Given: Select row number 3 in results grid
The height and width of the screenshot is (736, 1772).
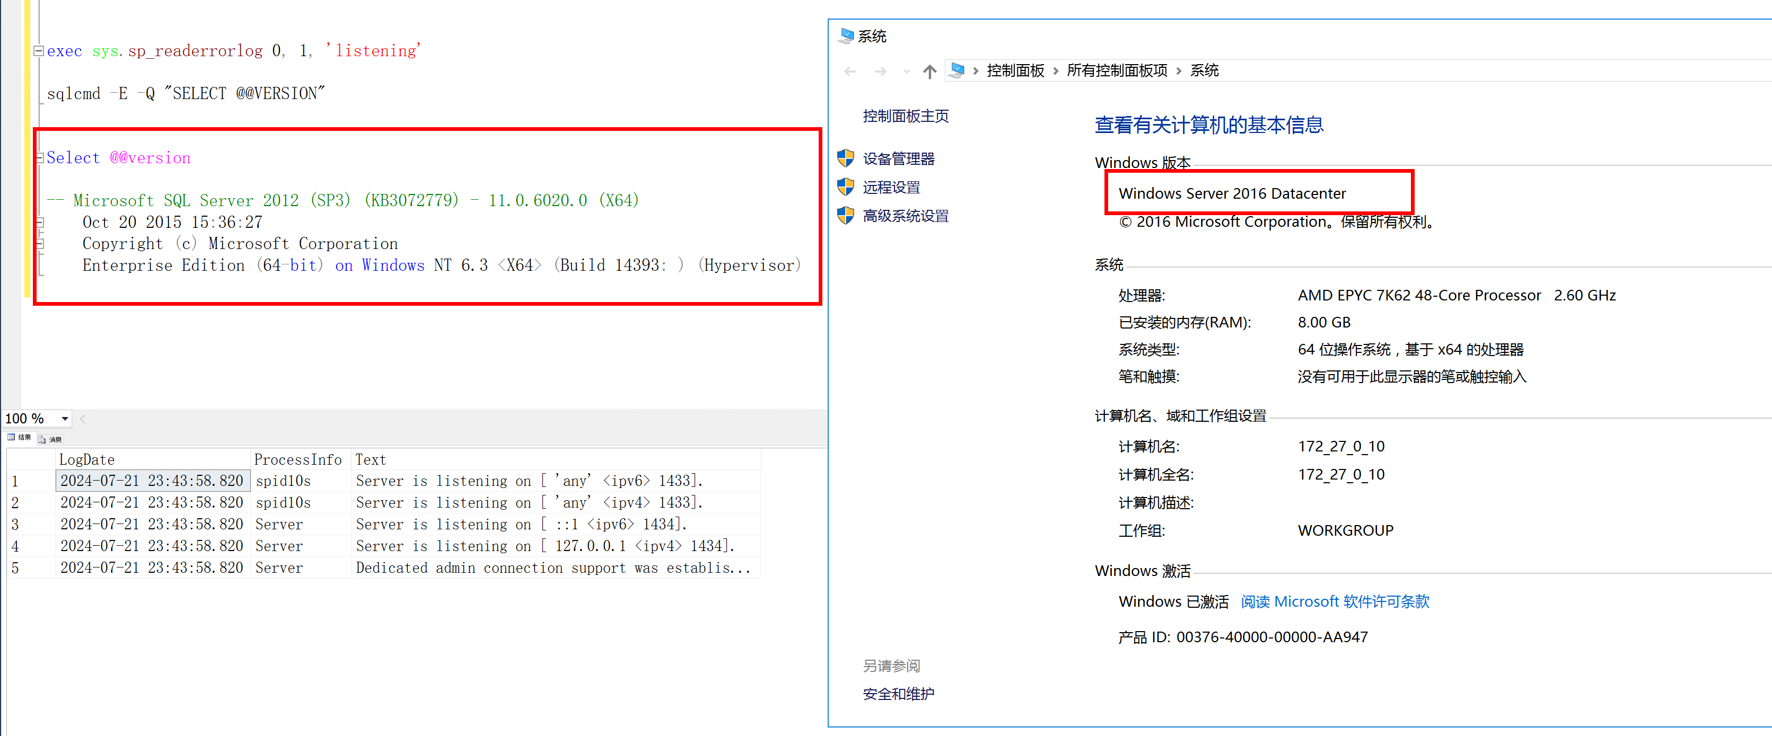Looking at the screenshot, I should [x=31, y=525].
